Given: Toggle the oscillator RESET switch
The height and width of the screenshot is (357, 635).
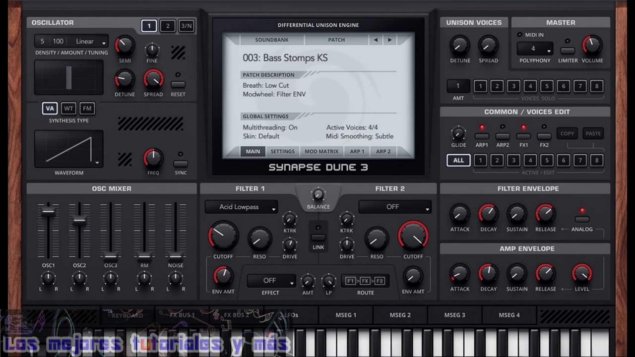Looking at the screenshot, I should coord(178,84).
